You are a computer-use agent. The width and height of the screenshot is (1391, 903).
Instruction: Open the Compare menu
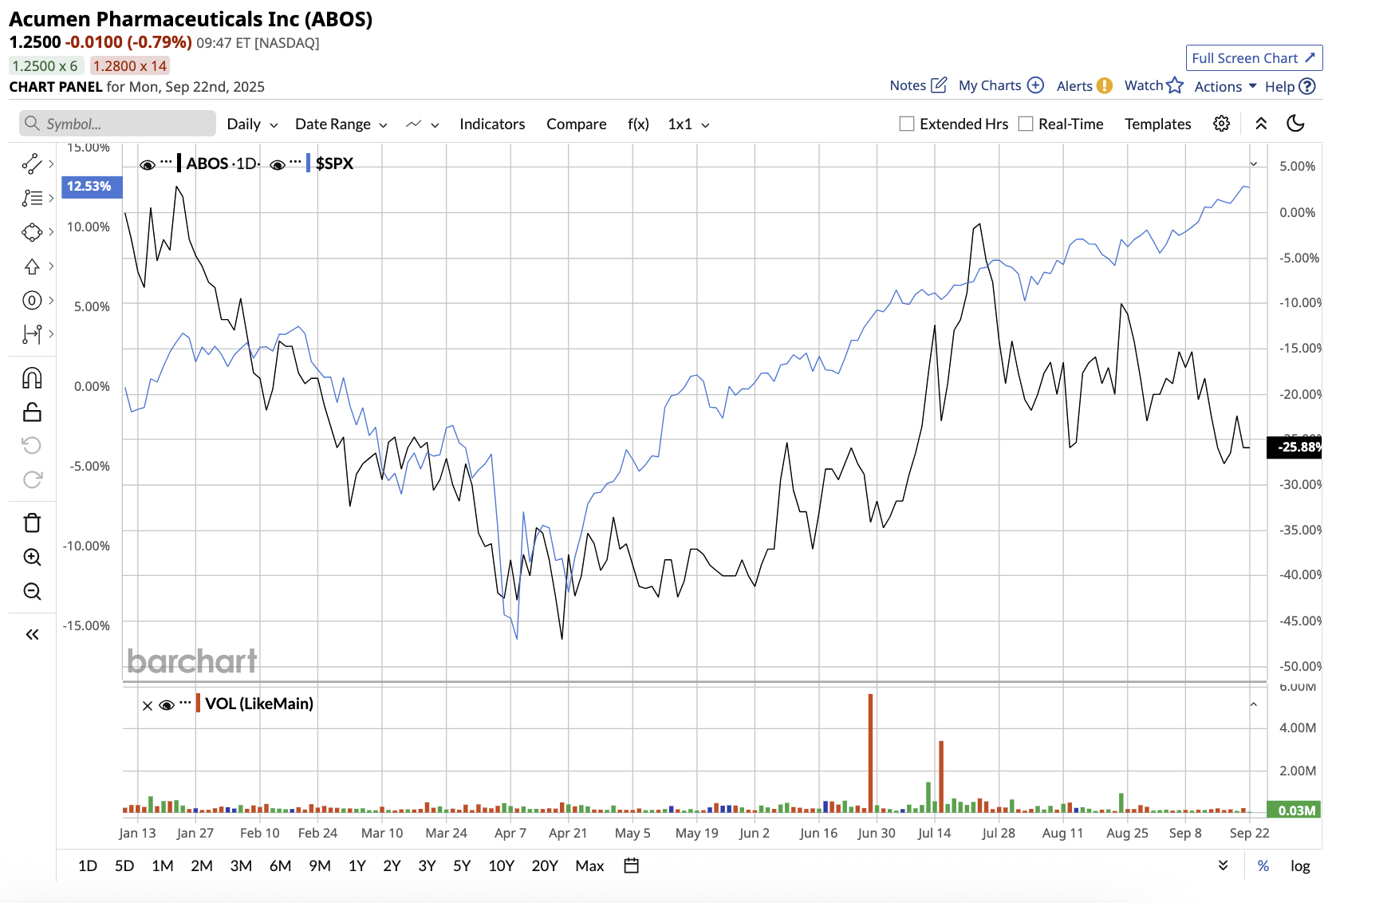pos(576,124)
